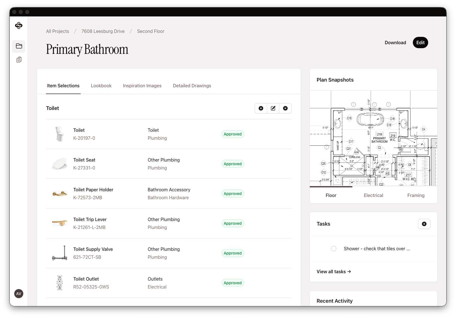Click the Bathroom Accessory category text
Viewport: 456px width, 318px height.
(x=169, y=190)
